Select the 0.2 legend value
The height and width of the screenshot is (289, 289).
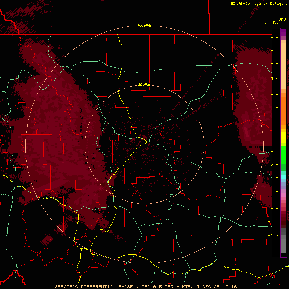pos(275,207)
